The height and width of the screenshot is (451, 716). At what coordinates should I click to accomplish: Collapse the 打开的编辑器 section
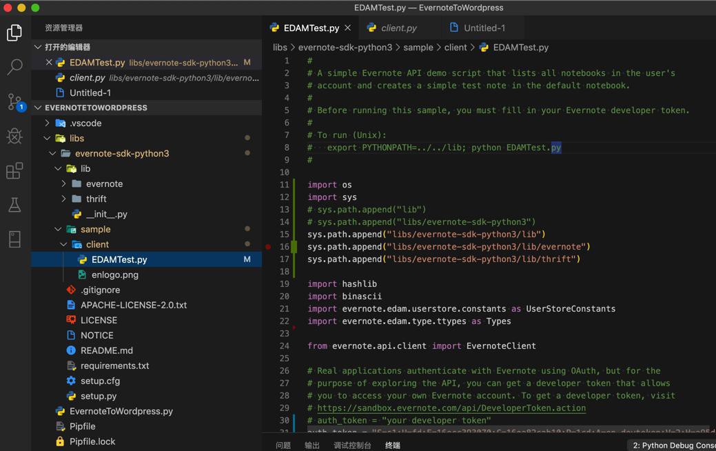tap(38, 47)
